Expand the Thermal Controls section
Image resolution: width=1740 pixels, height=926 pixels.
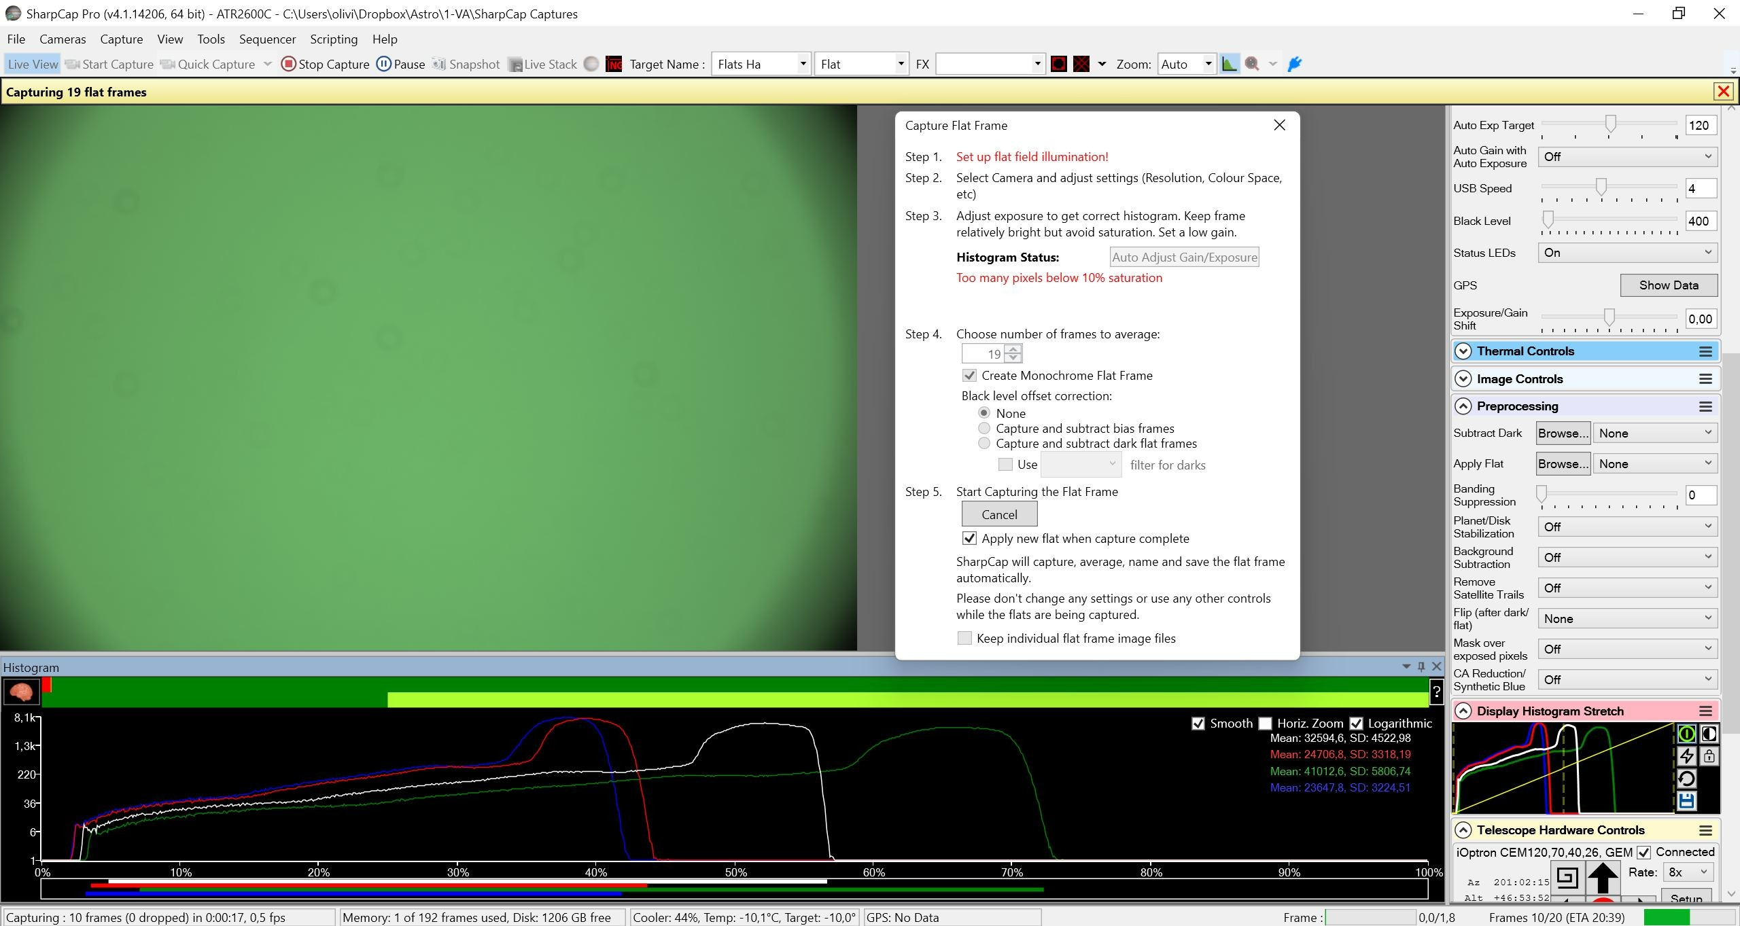1463,351
